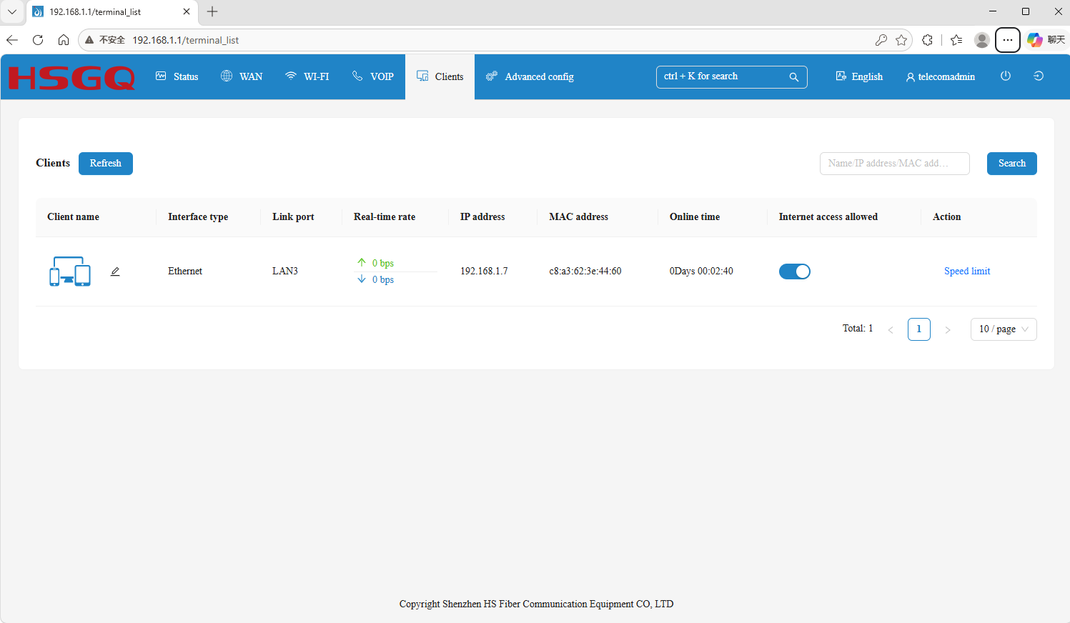Screen dimensions: 1070x623
Task: Open the browser extensions puzzle icon
Action: (928, 40)
